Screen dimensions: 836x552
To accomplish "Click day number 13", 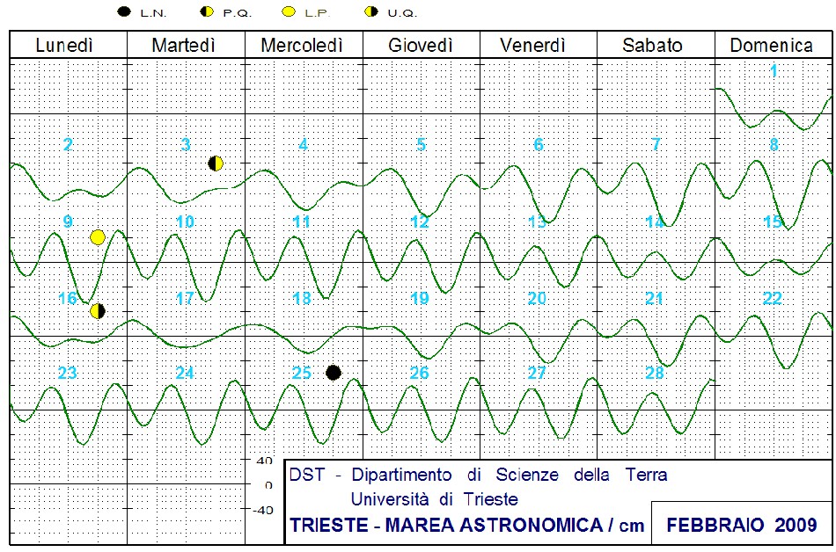I will coord(537,221).
